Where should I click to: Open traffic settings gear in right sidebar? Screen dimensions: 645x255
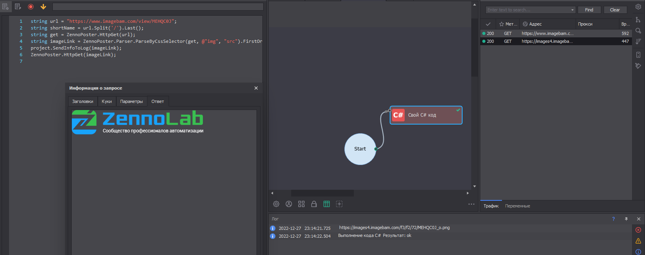[638, 7]
